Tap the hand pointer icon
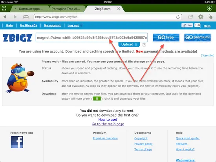Viewport: 216px width, 162px height. 211,16
